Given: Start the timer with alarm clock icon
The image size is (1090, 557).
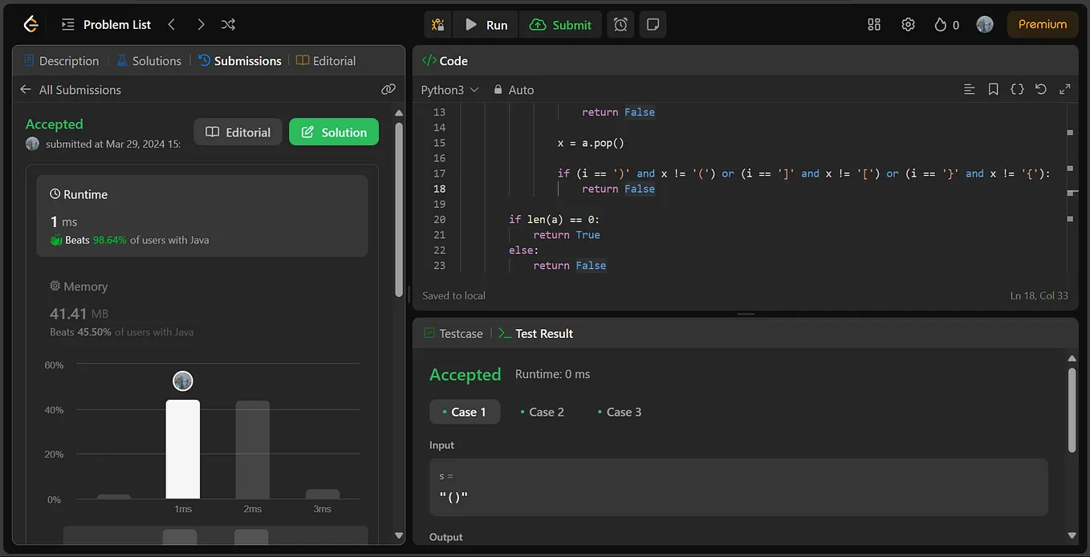Looking at the screenshot, I should (620, 25).
